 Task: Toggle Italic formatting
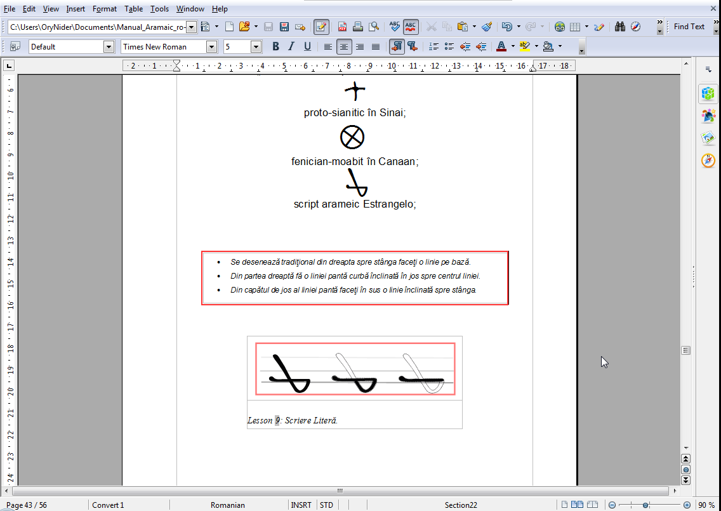pos(291,46)
